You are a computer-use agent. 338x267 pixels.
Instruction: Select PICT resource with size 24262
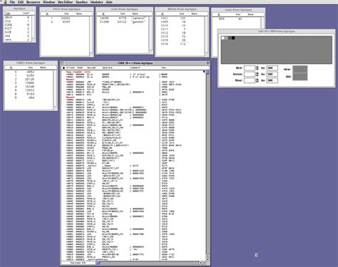[x=65, y=18]
